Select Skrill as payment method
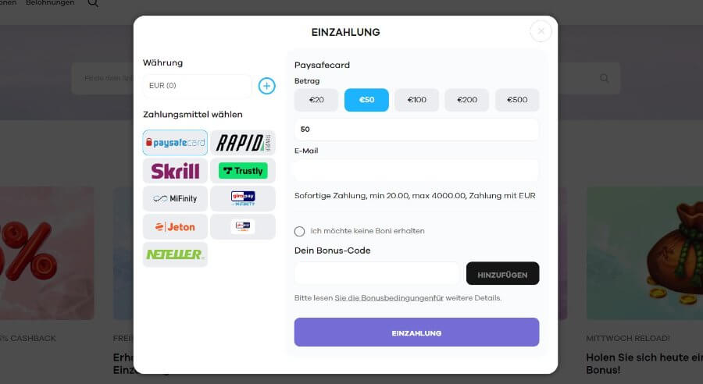Screen dimensions: 703x384 175,171
